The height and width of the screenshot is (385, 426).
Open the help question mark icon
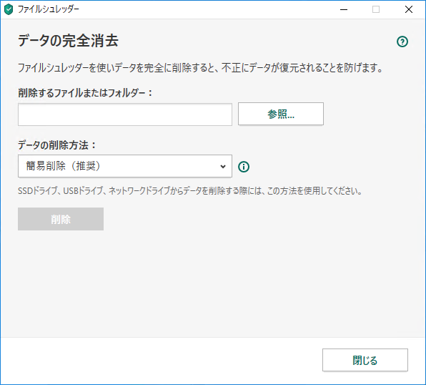point(402,42)
